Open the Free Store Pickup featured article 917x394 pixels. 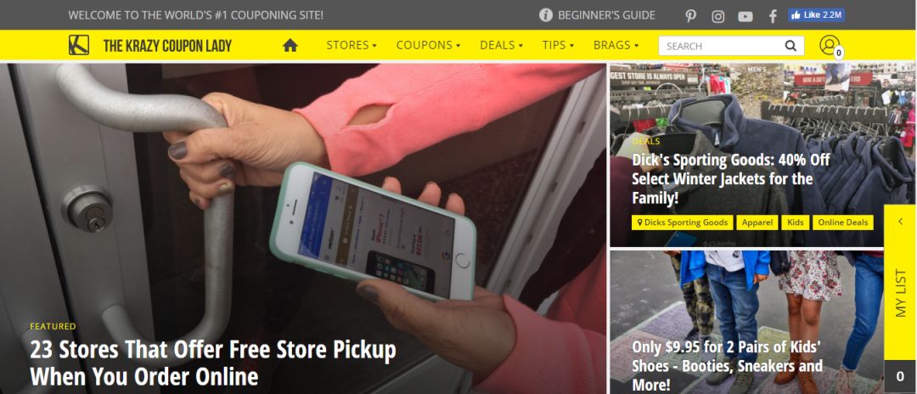coord(213,363)
